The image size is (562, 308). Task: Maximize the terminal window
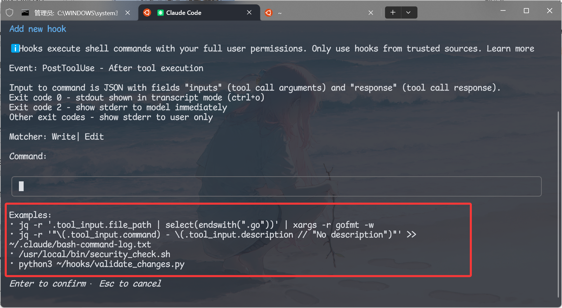coord(526,11)
